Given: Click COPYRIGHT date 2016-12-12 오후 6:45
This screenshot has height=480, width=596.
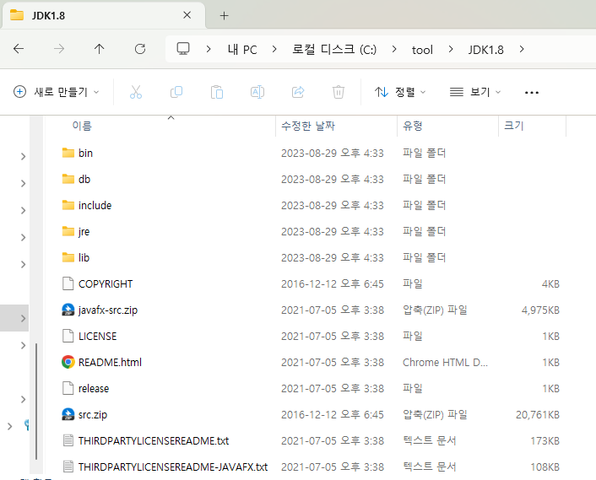Looking at the screenshot, I should (x=333, y=283).
